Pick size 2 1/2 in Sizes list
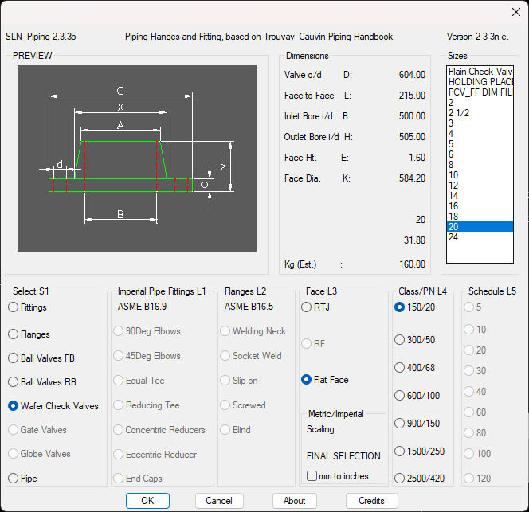 [x=480, y=113]
